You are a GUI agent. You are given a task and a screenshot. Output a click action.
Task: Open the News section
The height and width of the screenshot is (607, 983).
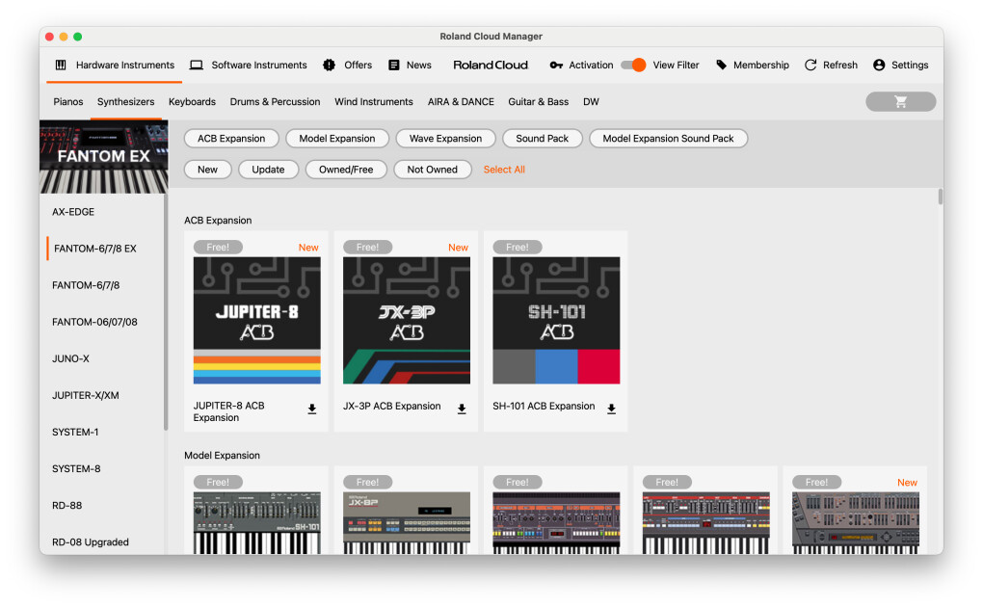click(x=410, y=65)
